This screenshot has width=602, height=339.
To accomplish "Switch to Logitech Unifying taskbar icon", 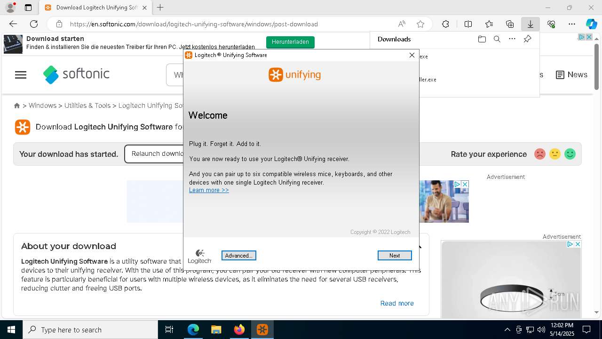I will 262,330.
